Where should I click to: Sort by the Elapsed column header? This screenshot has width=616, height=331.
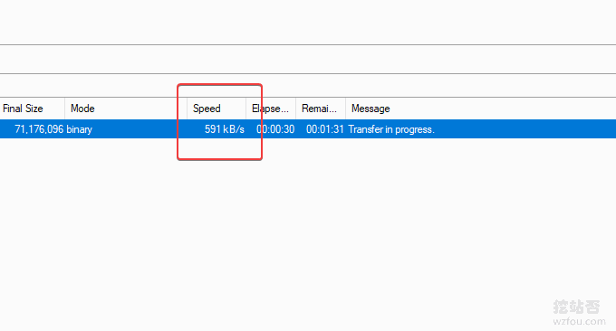tap(271, 109)
